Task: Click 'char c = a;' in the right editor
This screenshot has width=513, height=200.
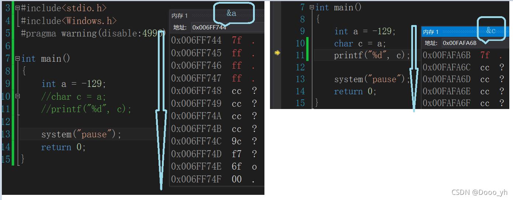Action: [360, 44]
